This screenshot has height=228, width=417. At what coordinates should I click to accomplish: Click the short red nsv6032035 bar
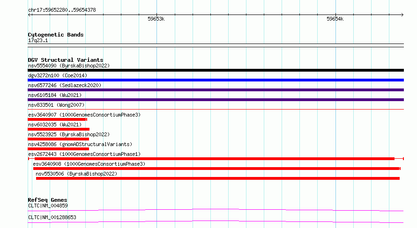click(x=59, y=129)
